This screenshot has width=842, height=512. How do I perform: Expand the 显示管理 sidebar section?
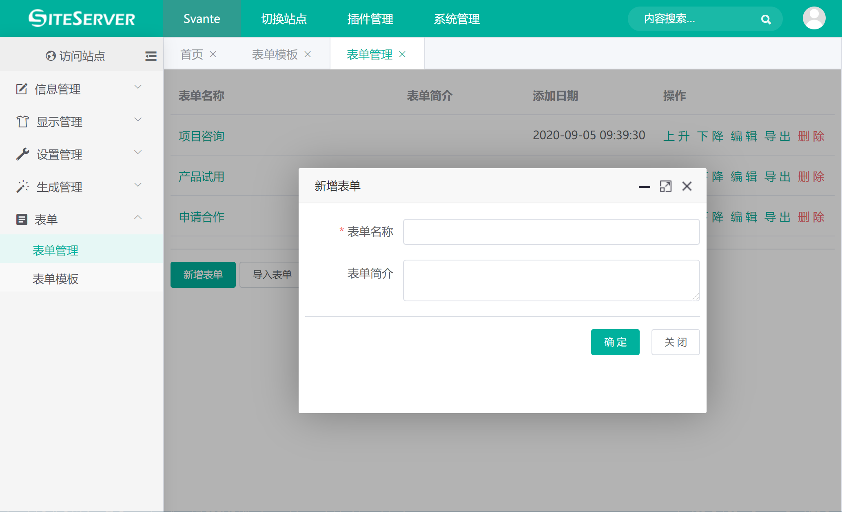(x=78, y=121)
